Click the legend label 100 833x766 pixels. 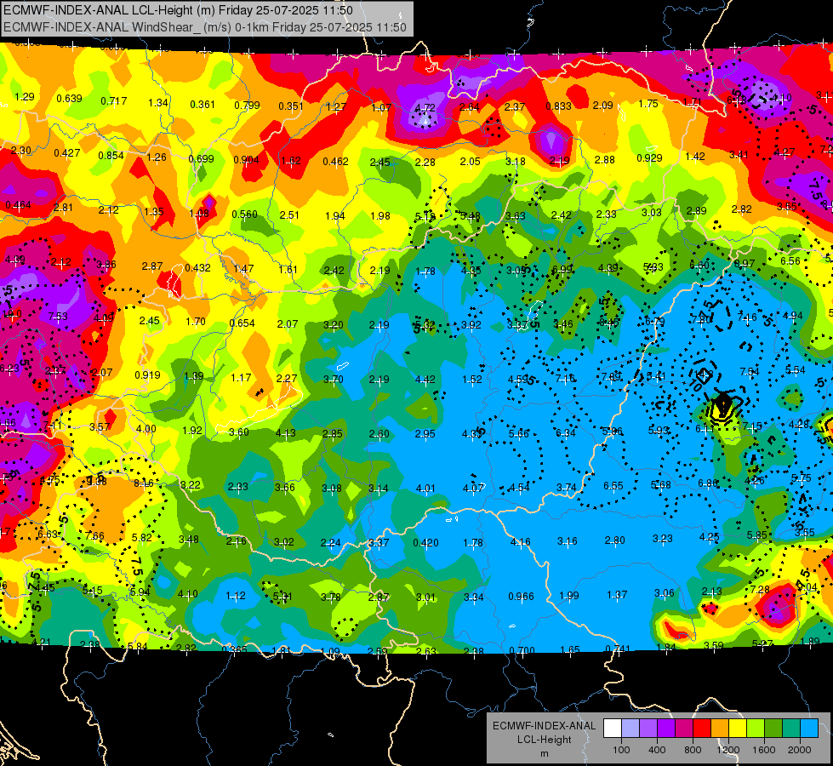click(x=621, y=750)
